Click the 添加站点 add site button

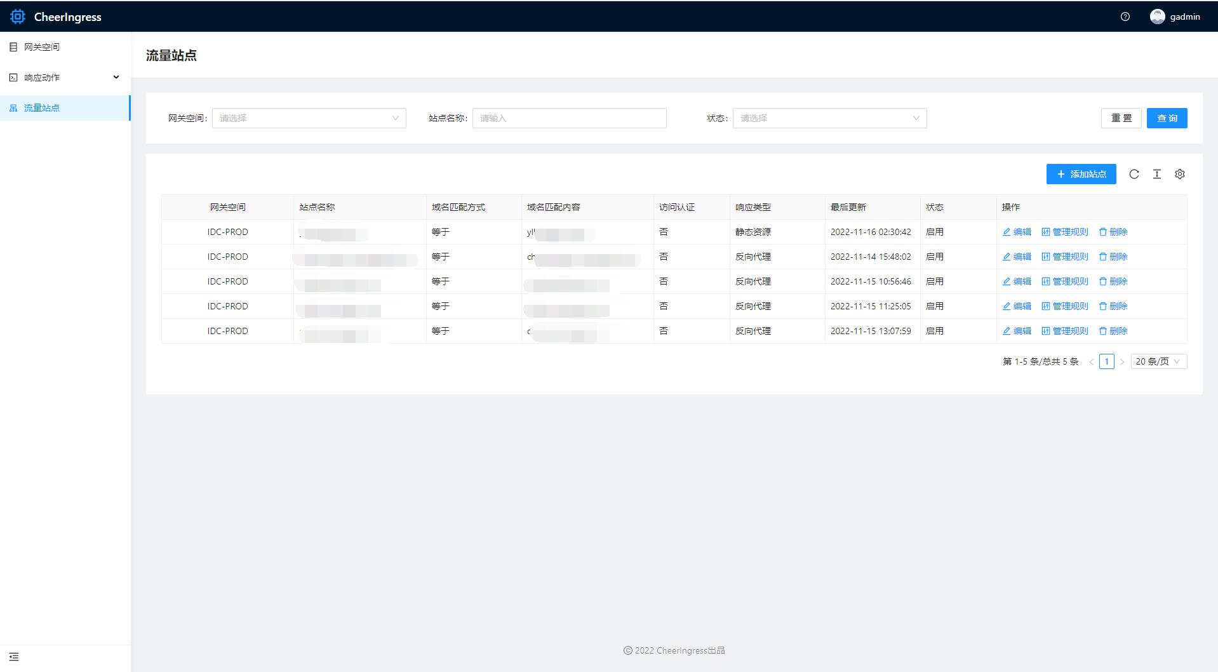1081,174
